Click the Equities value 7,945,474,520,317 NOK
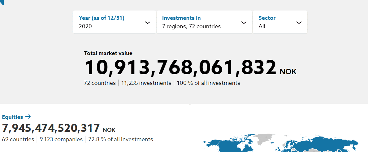 [59, 128]
